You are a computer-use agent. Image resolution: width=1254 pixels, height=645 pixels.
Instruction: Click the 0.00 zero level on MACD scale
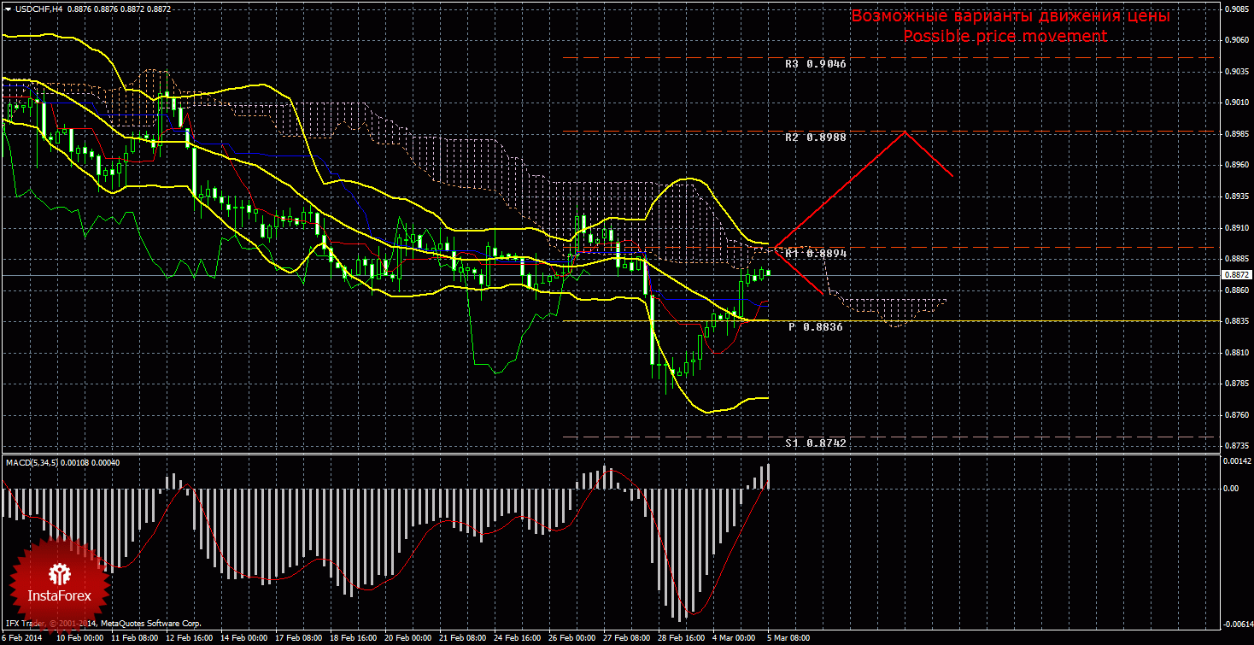[1230, 488]
